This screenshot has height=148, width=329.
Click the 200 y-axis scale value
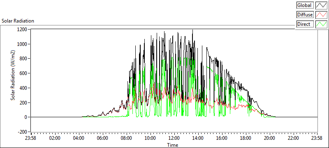(23, 102)
